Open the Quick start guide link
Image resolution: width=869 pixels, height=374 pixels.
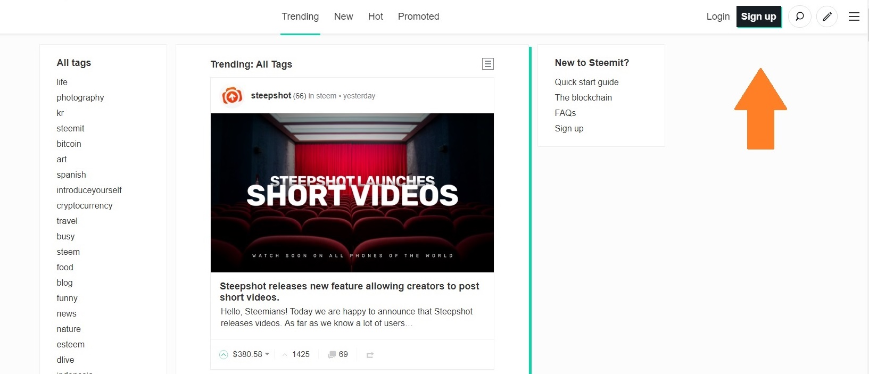click(x=586, y=82)
